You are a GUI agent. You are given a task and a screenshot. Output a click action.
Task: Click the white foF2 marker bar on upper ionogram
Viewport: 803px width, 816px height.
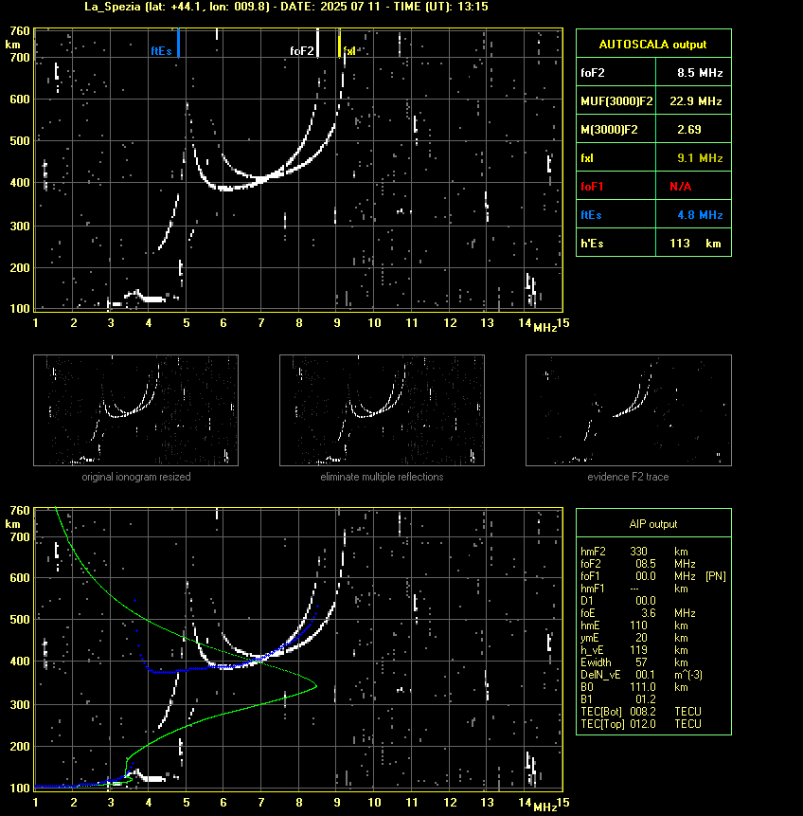tap(318, 43)
